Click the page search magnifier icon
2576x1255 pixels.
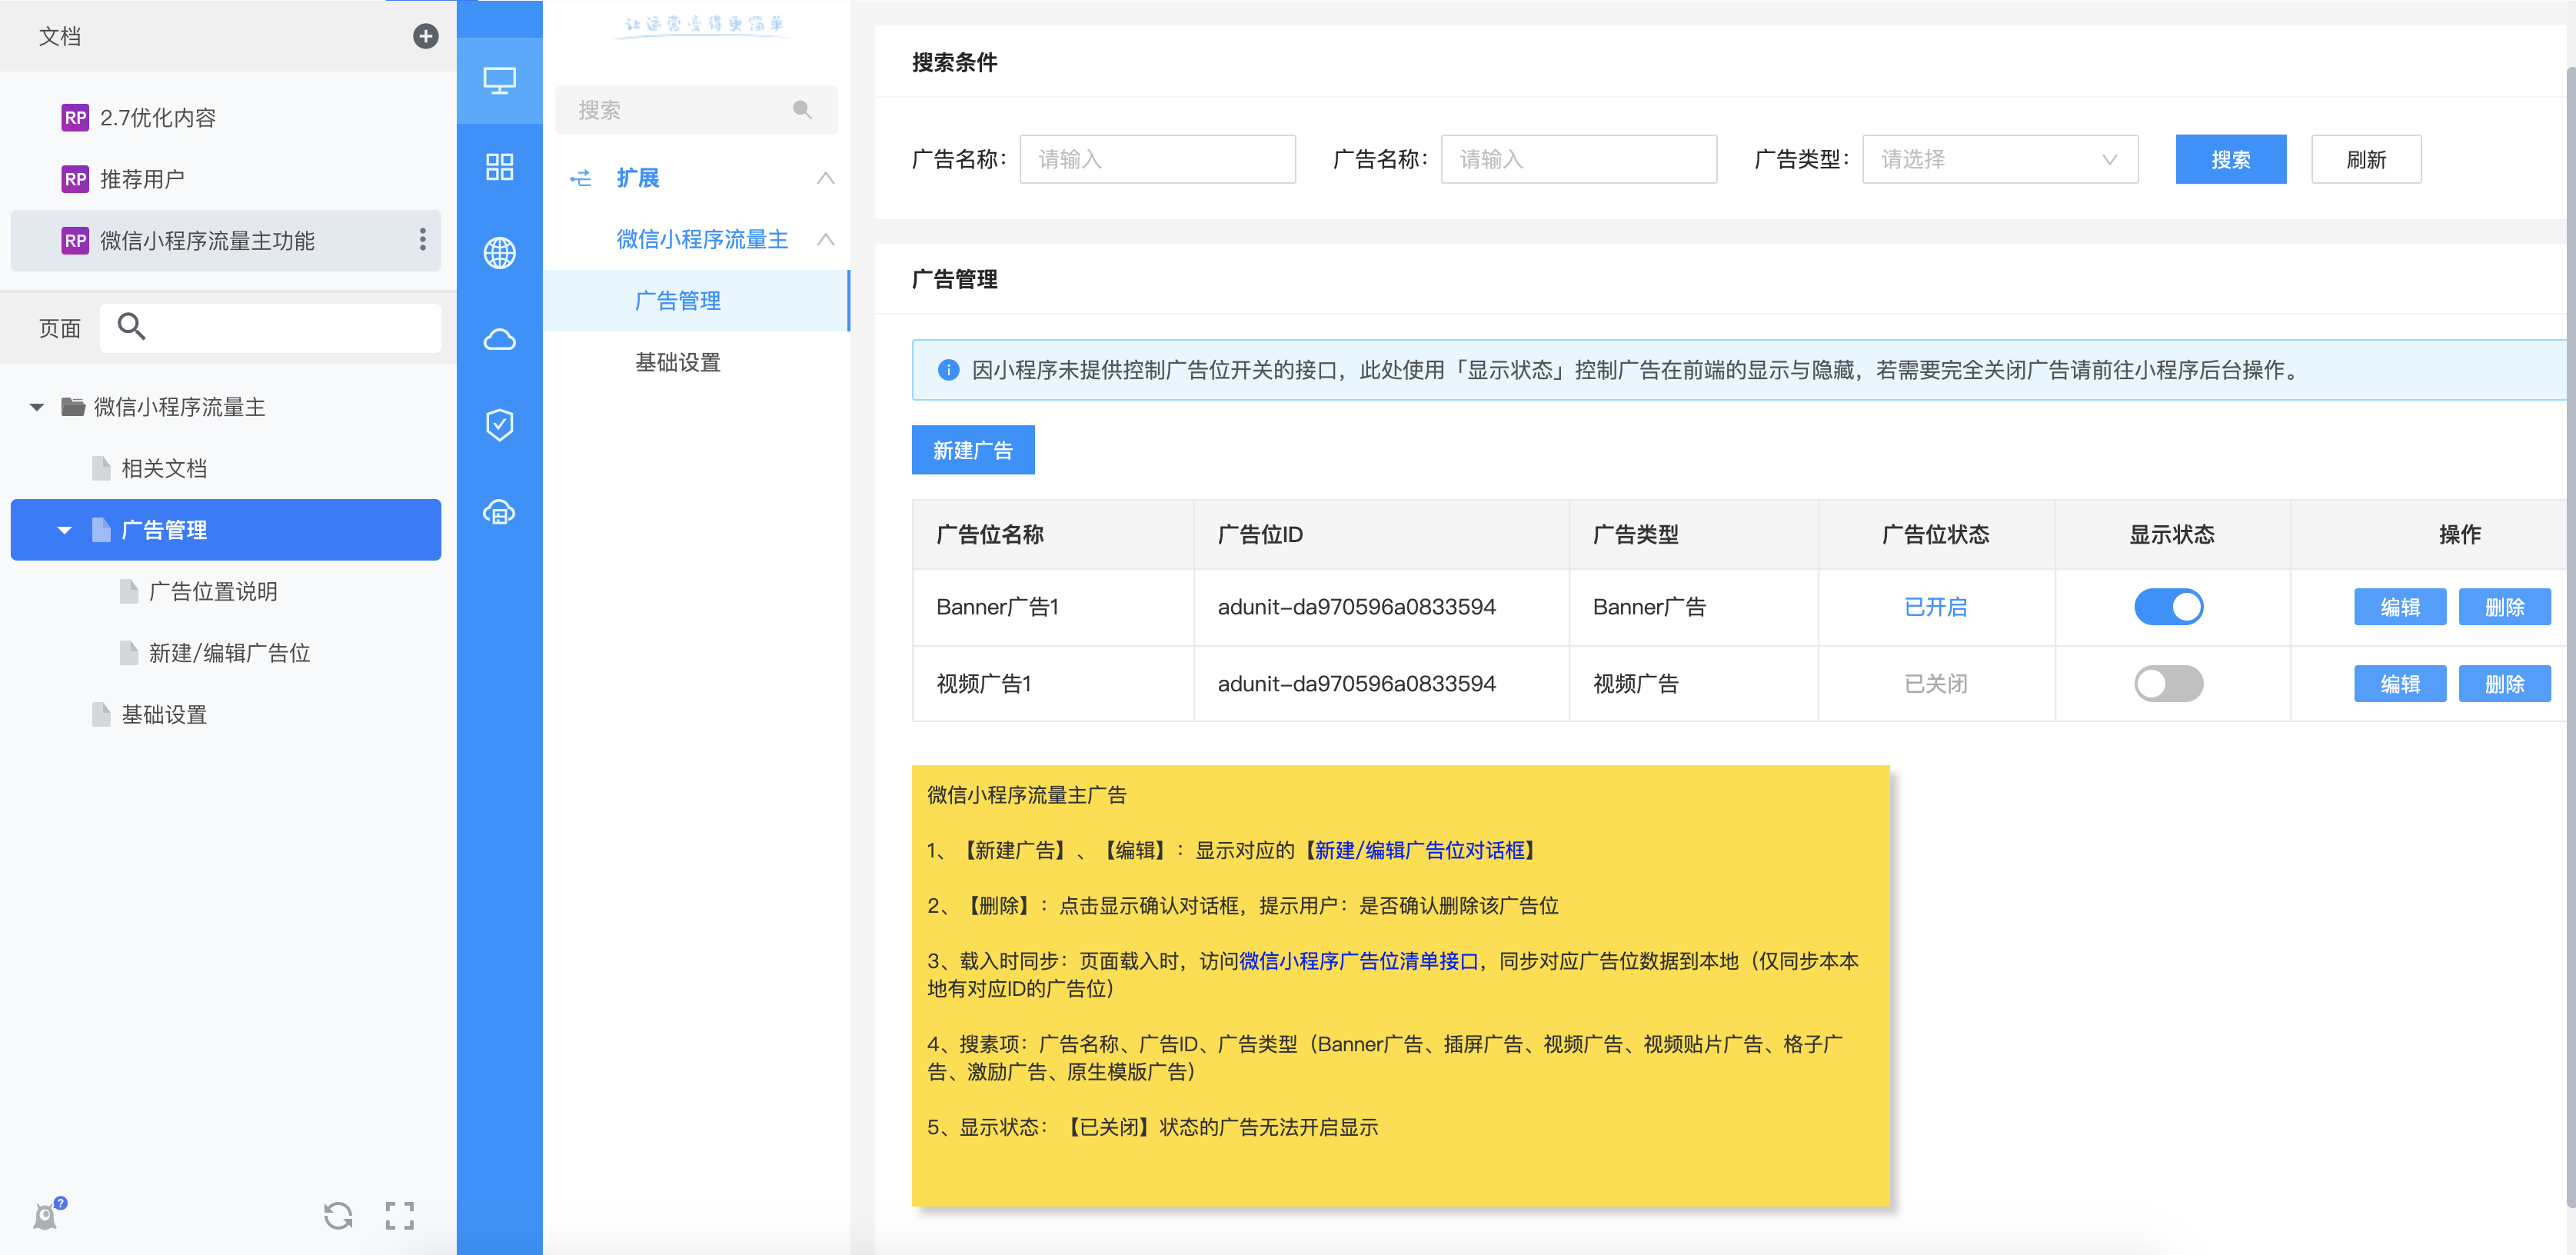(x=131, y=326)
